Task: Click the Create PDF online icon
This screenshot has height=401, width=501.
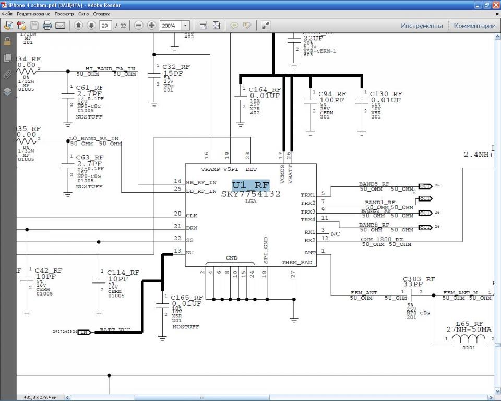Action: tap(21, 25)
